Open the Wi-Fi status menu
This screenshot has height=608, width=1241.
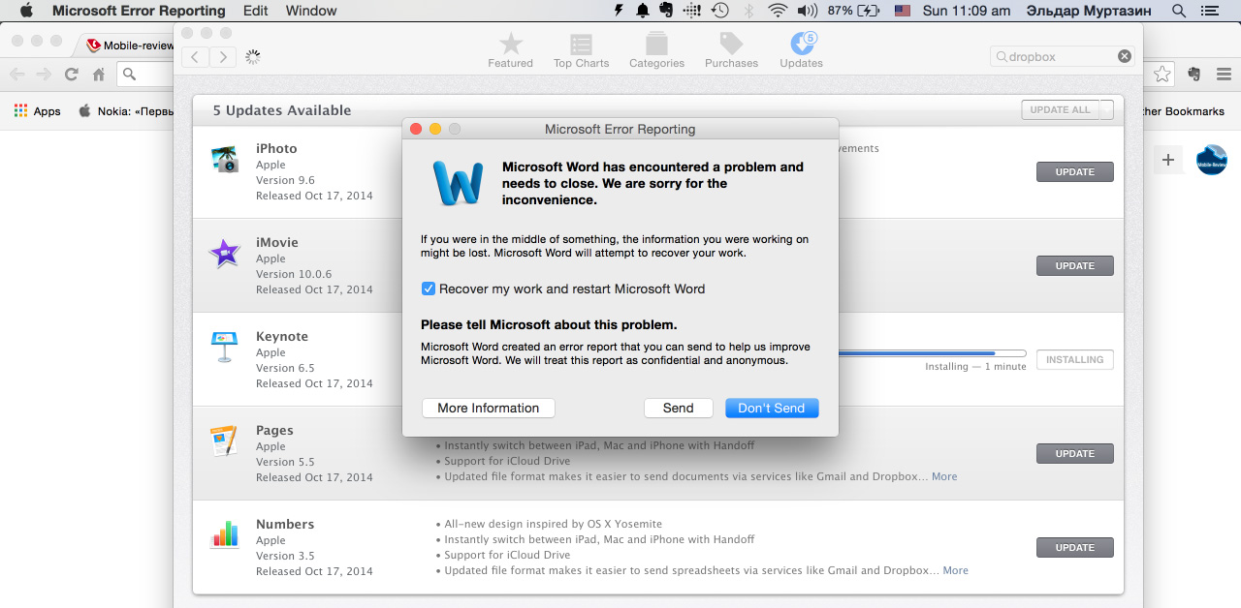pos(778,11)
